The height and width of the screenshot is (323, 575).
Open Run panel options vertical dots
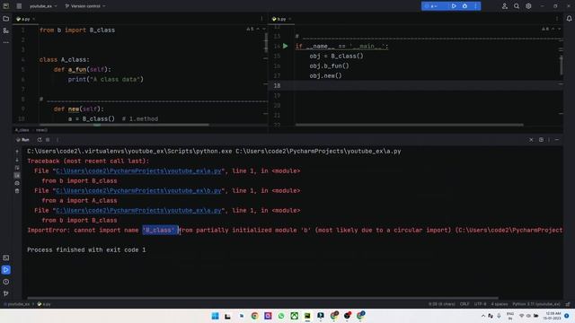click(549, 140)
